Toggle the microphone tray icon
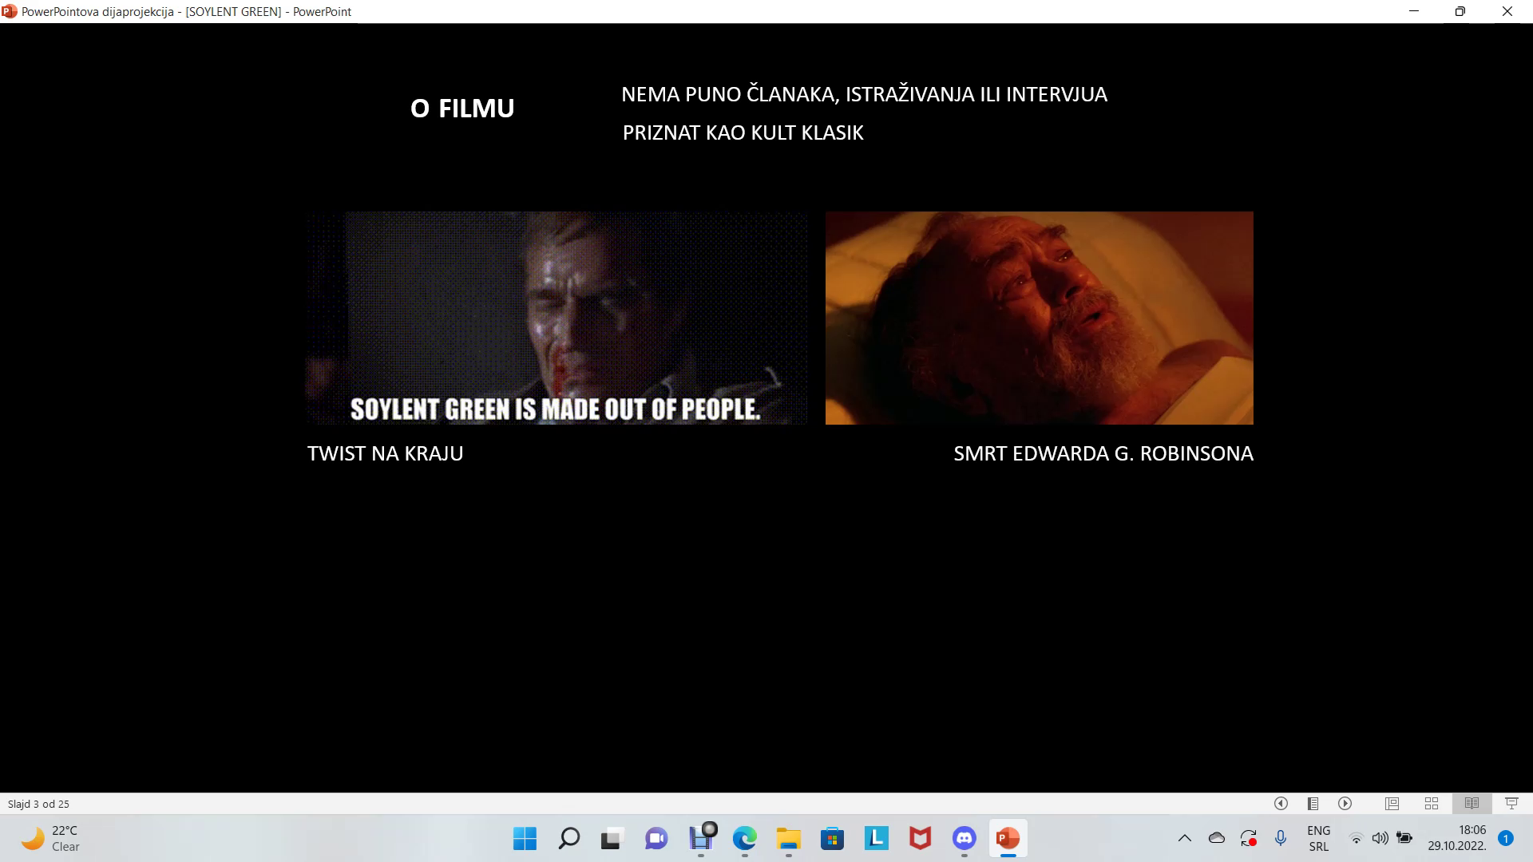The image size is (1533, 862). click(x=1281, y=839)
